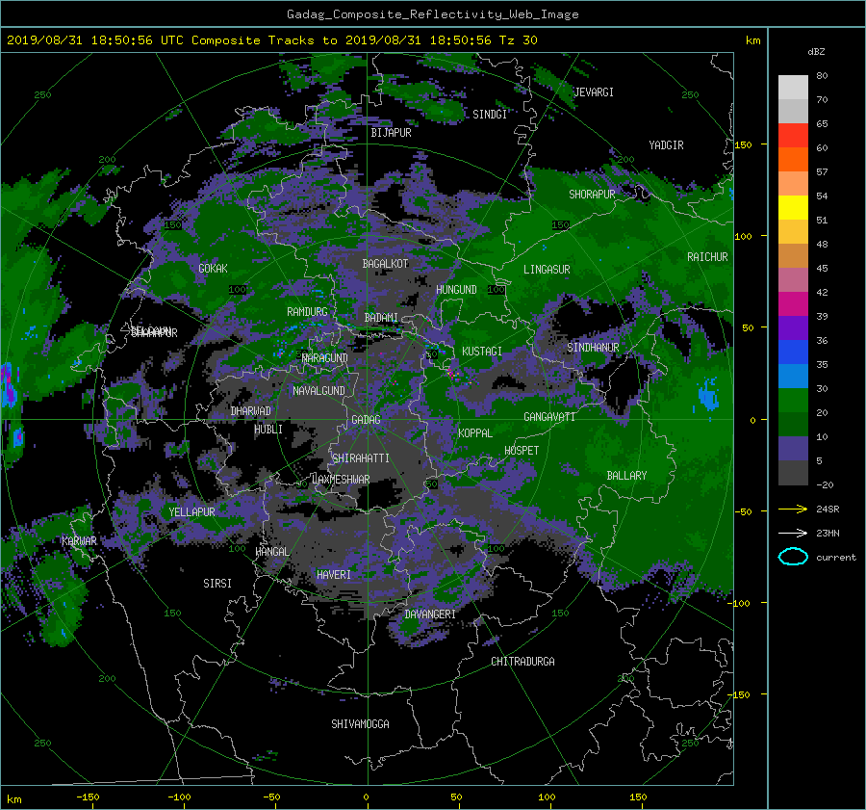Click the SHORAPUR city label
The height and width of the screenshot is (810, 866).
tap(592, 195)
